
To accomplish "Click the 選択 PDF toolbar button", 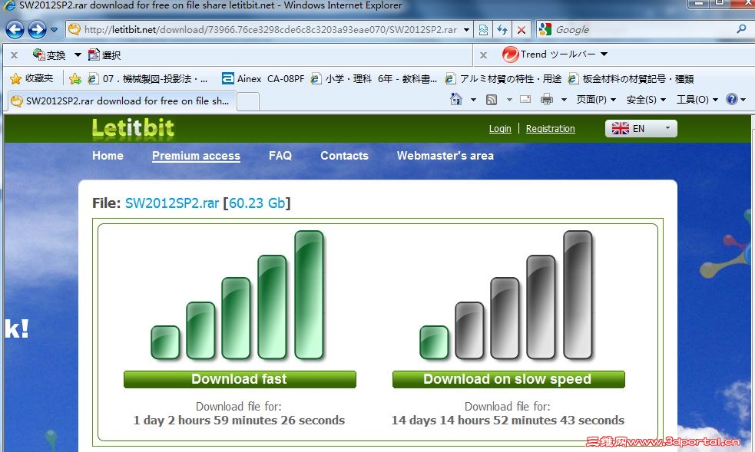I will point(104,54).
